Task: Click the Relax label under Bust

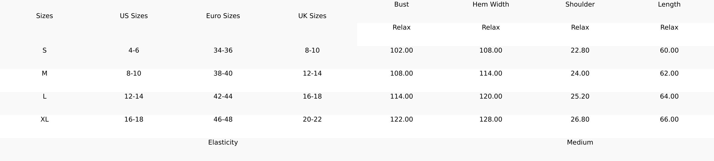Action: pos(401,27)
